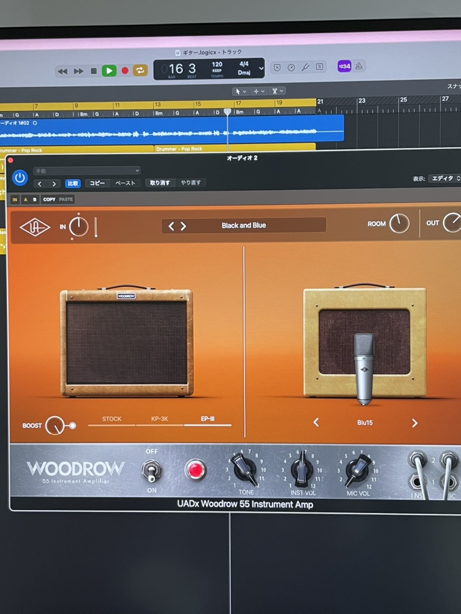Adjust the ROOM knob

(x=399, y=224)
